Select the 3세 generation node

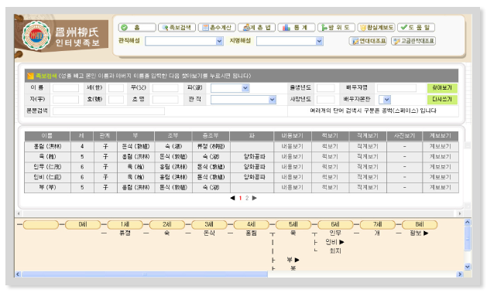coord(209,224)
